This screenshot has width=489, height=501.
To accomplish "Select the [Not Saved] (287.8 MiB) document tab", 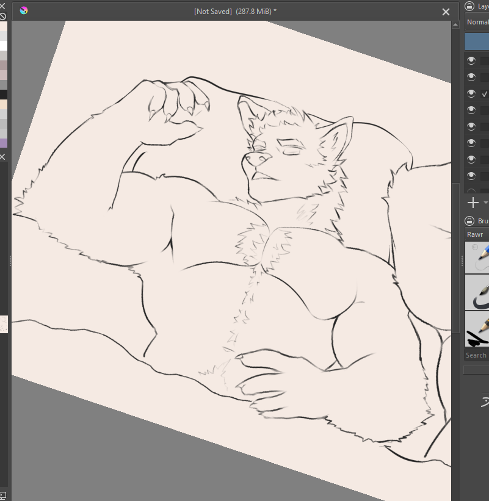I will click(235, 12).
